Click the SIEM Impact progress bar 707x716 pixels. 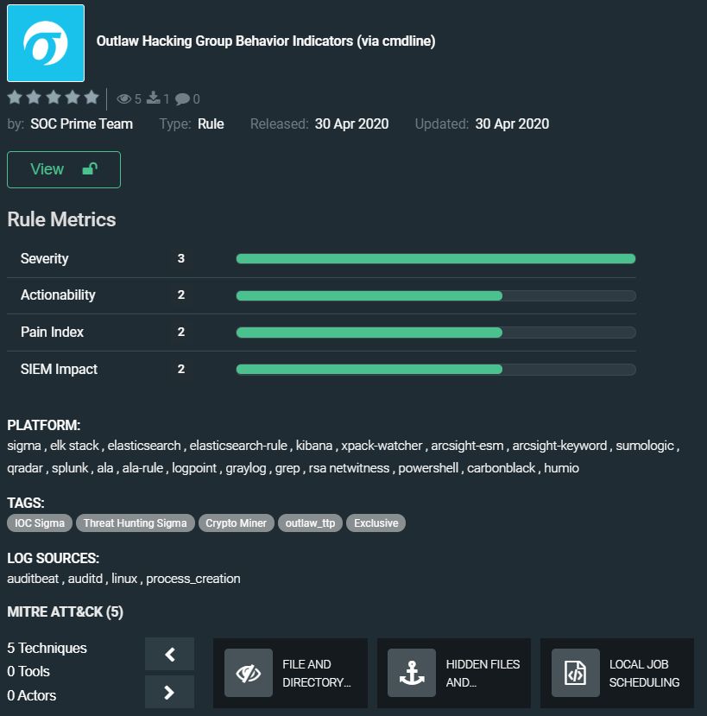coord(436,370)
